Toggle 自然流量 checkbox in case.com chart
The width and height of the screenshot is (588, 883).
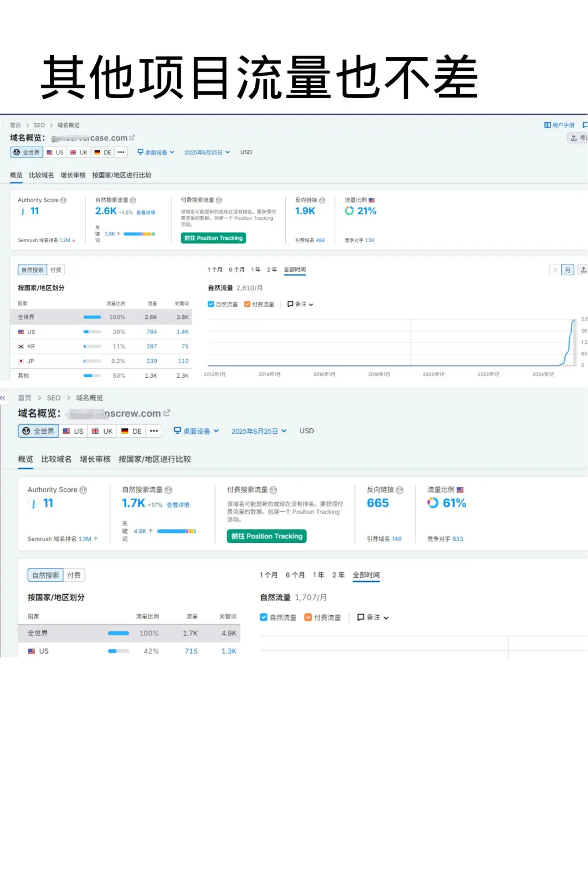(211, 304)
